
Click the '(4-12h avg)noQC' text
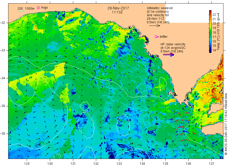[173, 48]
